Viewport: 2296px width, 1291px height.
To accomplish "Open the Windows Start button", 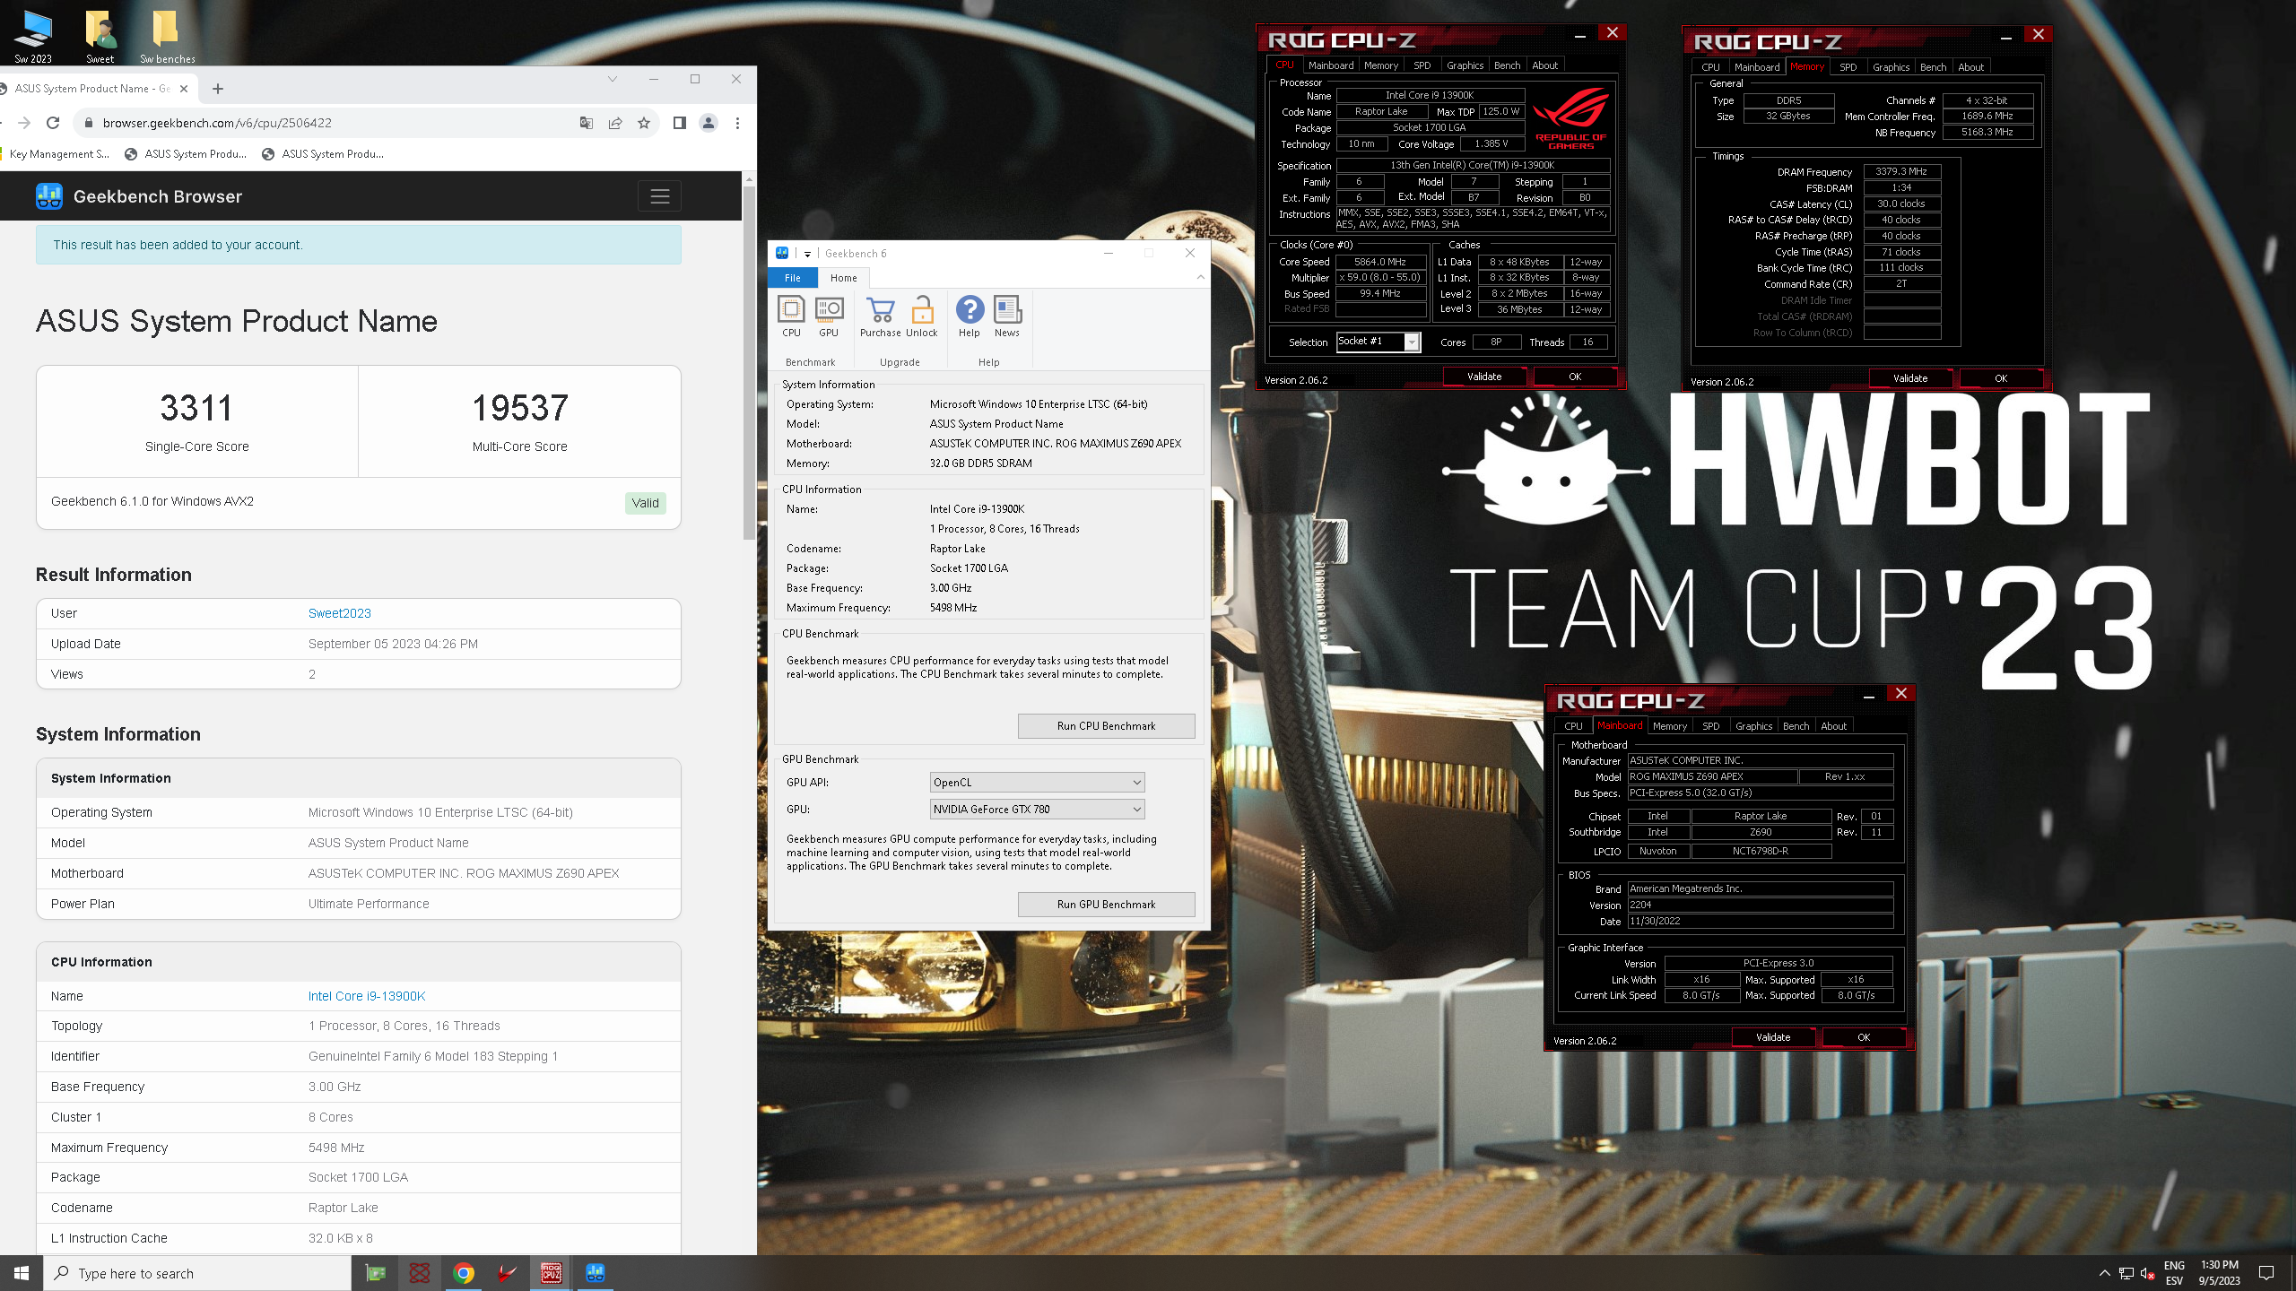I will 22,1273.
